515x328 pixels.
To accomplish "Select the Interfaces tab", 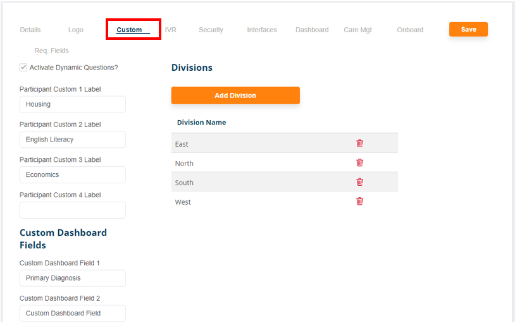I will click(x=262, y=30).
